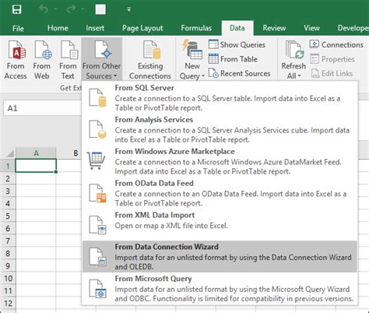Select row 8 header
This screenshot has width=369, height=313.
click(8, 253)
